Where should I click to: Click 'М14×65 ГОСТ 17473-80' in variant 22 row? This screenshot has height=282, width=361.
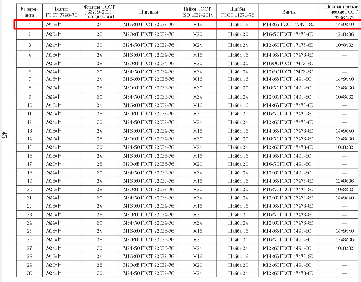tap(288, 206)
